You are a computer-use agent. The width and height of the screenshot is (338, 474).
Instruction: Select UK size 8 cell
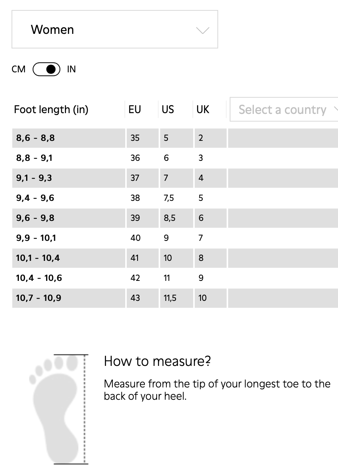coord(201,258)
